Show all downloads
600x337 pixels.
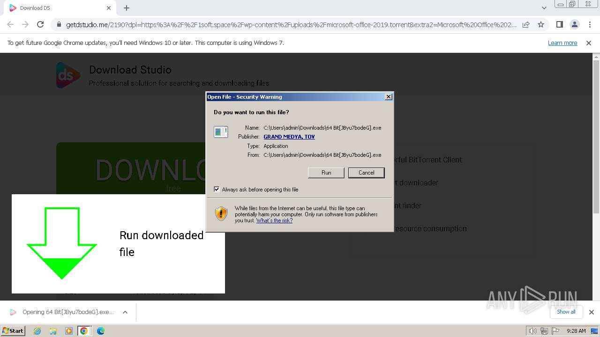coord(566,312)
